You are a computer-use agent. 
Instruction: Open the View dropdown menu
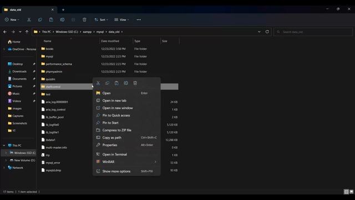(x=122, y=20)
